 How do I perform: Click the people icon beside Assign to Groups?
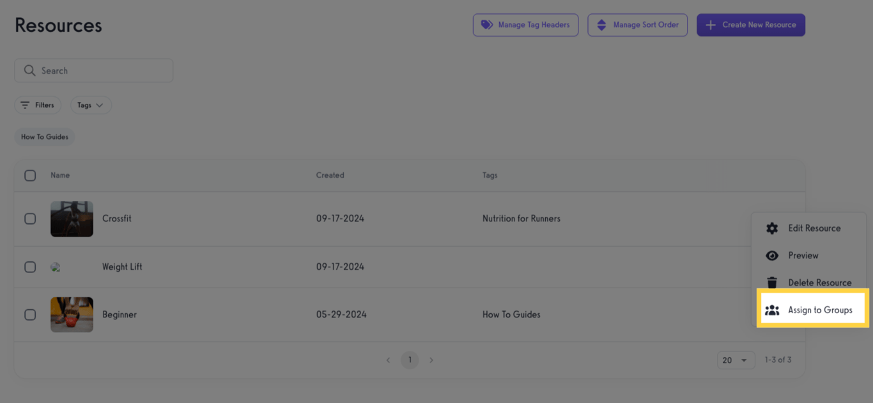tap(773, 309)
